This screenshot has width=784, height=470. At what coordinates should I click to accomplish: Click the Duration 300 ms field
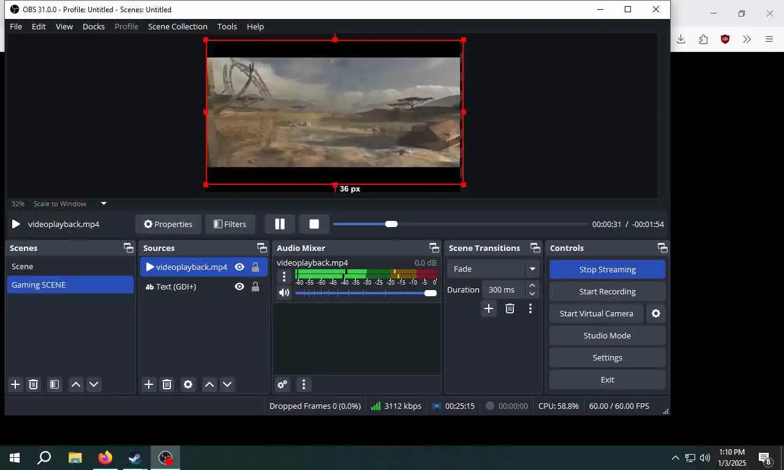point(503,289)
